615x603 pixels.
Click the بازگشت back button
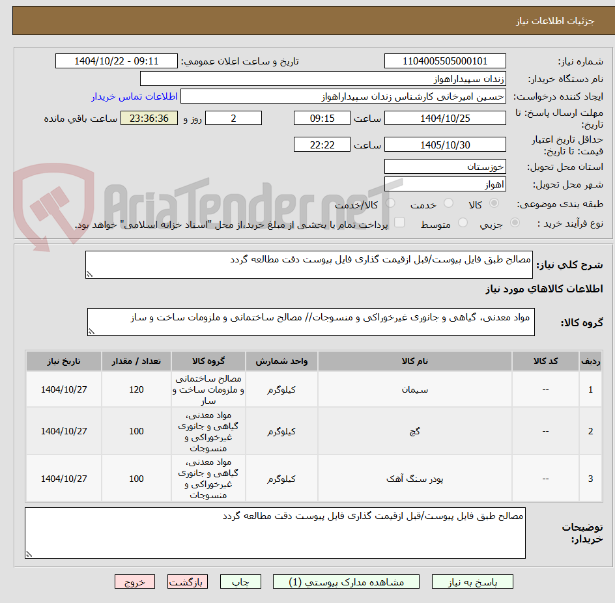pyautogui.click(x=188, y=582)
